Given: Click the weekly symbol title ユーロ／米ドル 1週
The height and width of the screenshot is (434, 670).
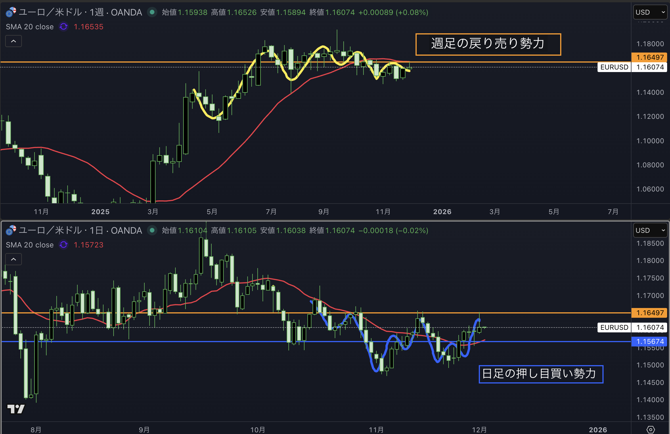Looking at the screenshot, I should pos(81,12).
